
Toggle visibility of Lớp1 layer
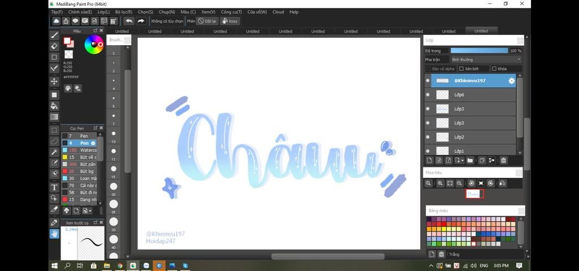pos(427,150)
